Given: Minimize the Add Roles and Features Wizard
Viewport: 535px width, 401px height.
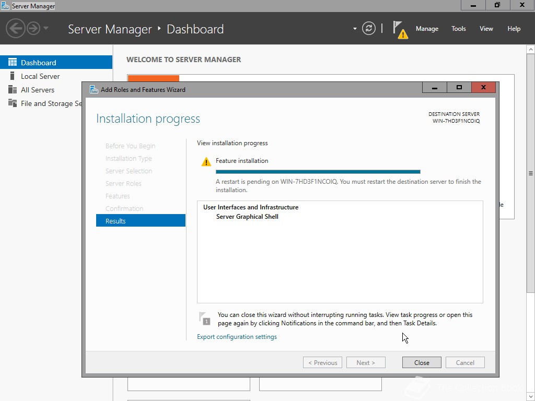Looking at the screenshot, I should (434, 88).
